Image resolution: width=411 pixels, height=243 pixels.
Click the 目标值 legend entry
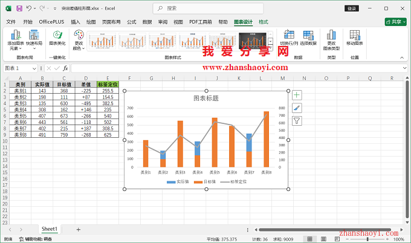(205, 182)
